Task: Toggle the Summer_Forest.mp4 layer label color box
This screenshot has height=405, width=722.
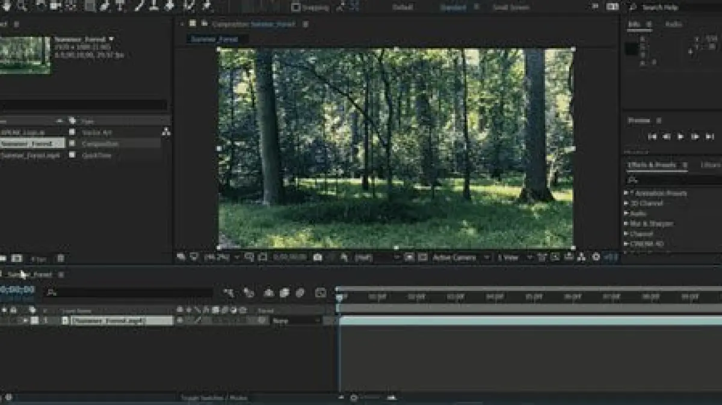Action: tap(34, 321)
